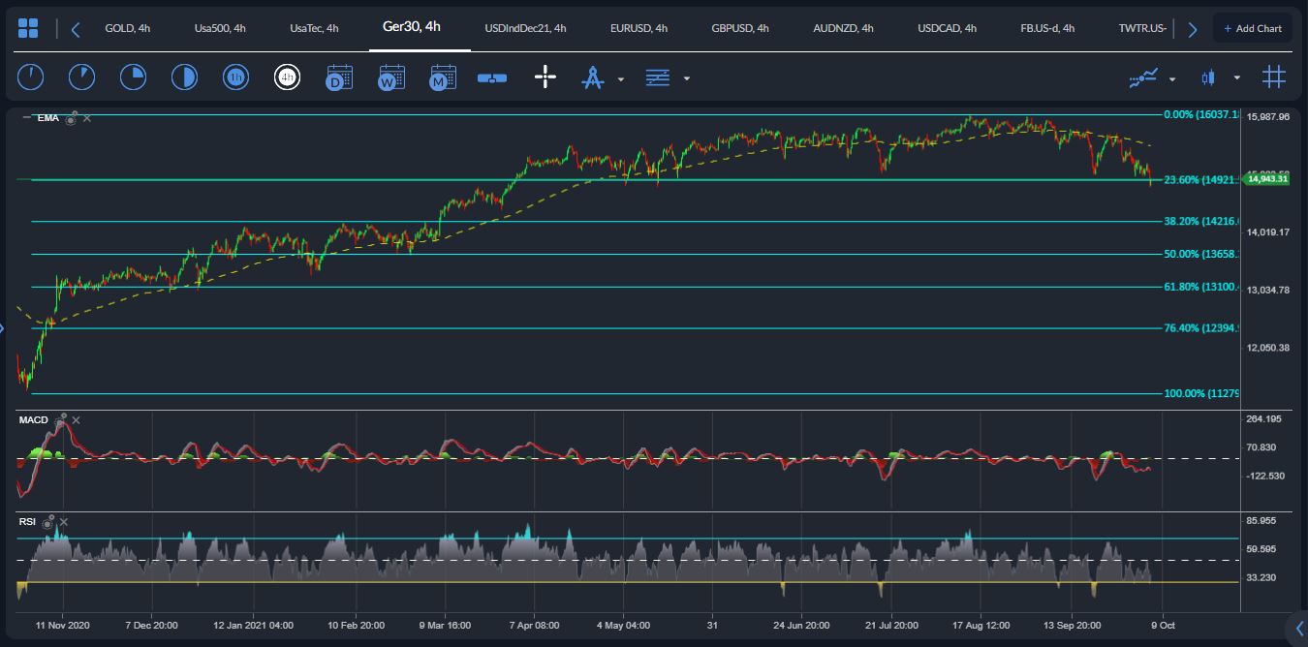Viewport: 1308px width, 647px height.
Task: Open the chart layout grid icon
Action: 28,28
